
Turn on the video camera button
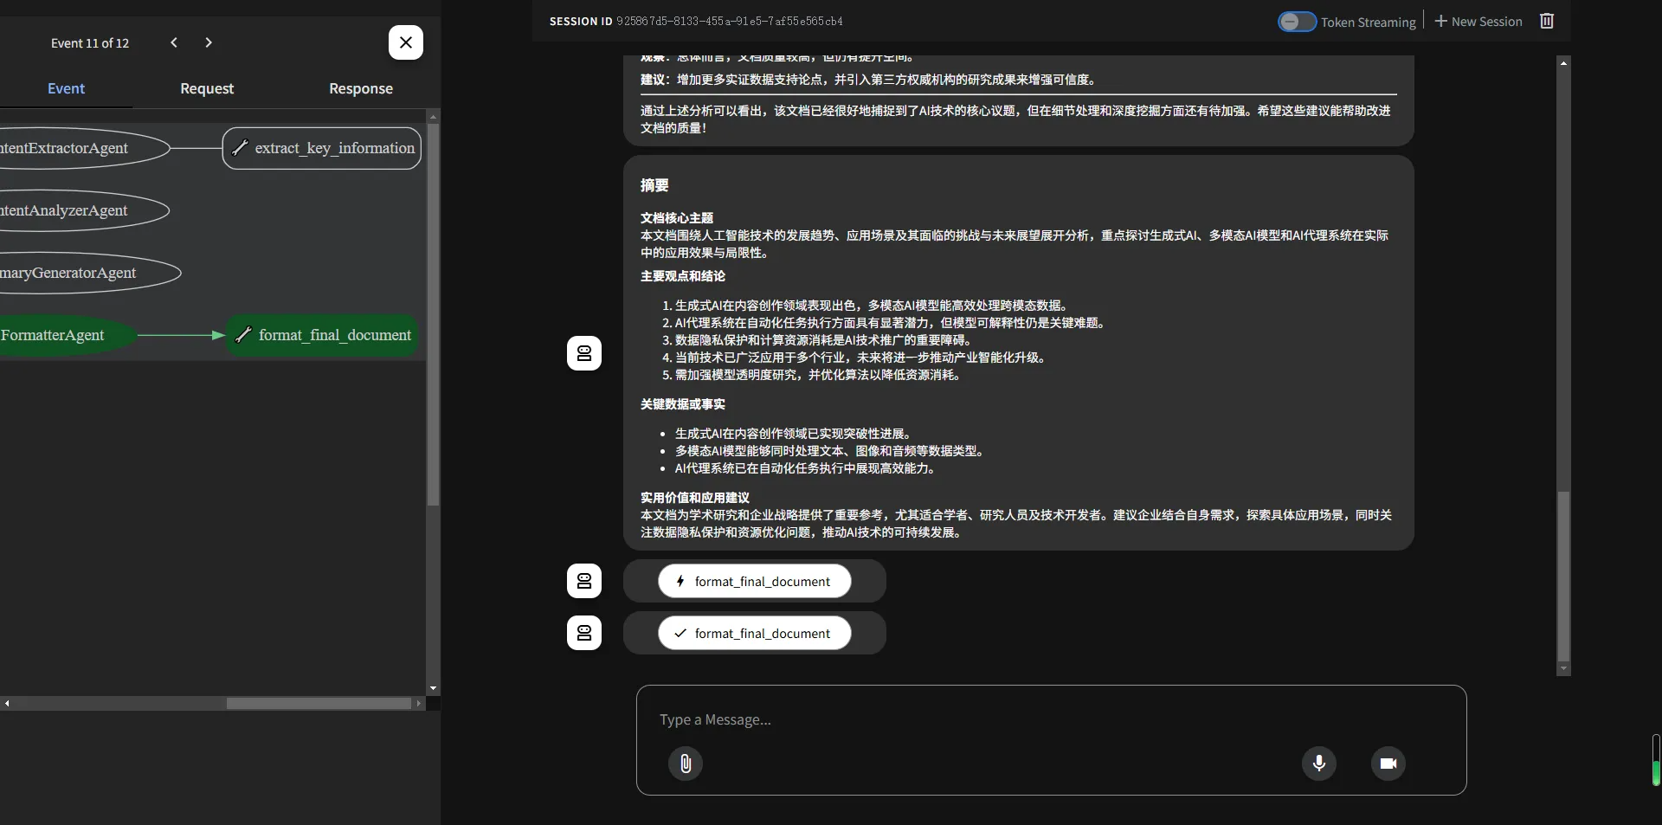pos(1388,764)
